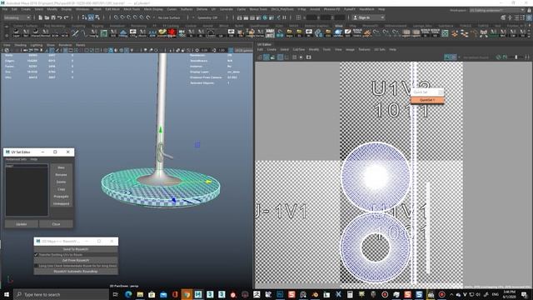Screen dimensions: 533x300
Task: Expand dropdown arrow next to UV Editor texture buttons
Action: coord(459,57)
